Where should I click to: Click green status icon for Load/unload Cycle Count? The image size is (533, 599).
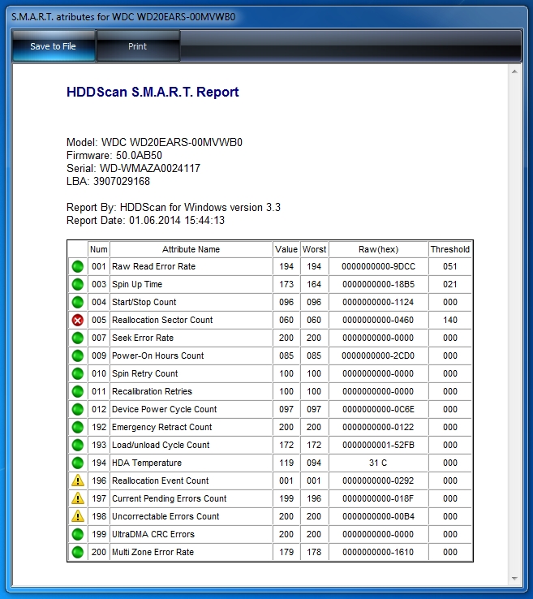tap(78, 445)
